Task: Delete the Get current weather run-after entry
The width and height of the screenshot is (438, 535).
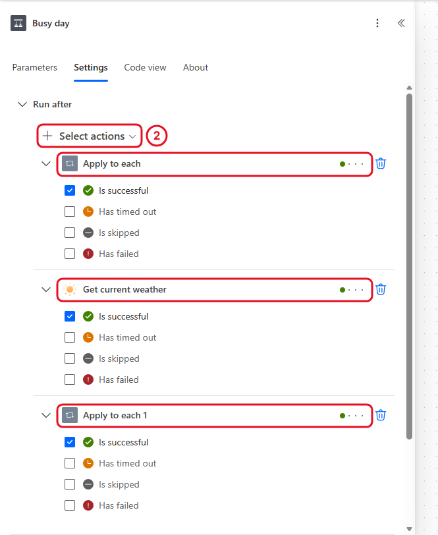Action: 381,289
